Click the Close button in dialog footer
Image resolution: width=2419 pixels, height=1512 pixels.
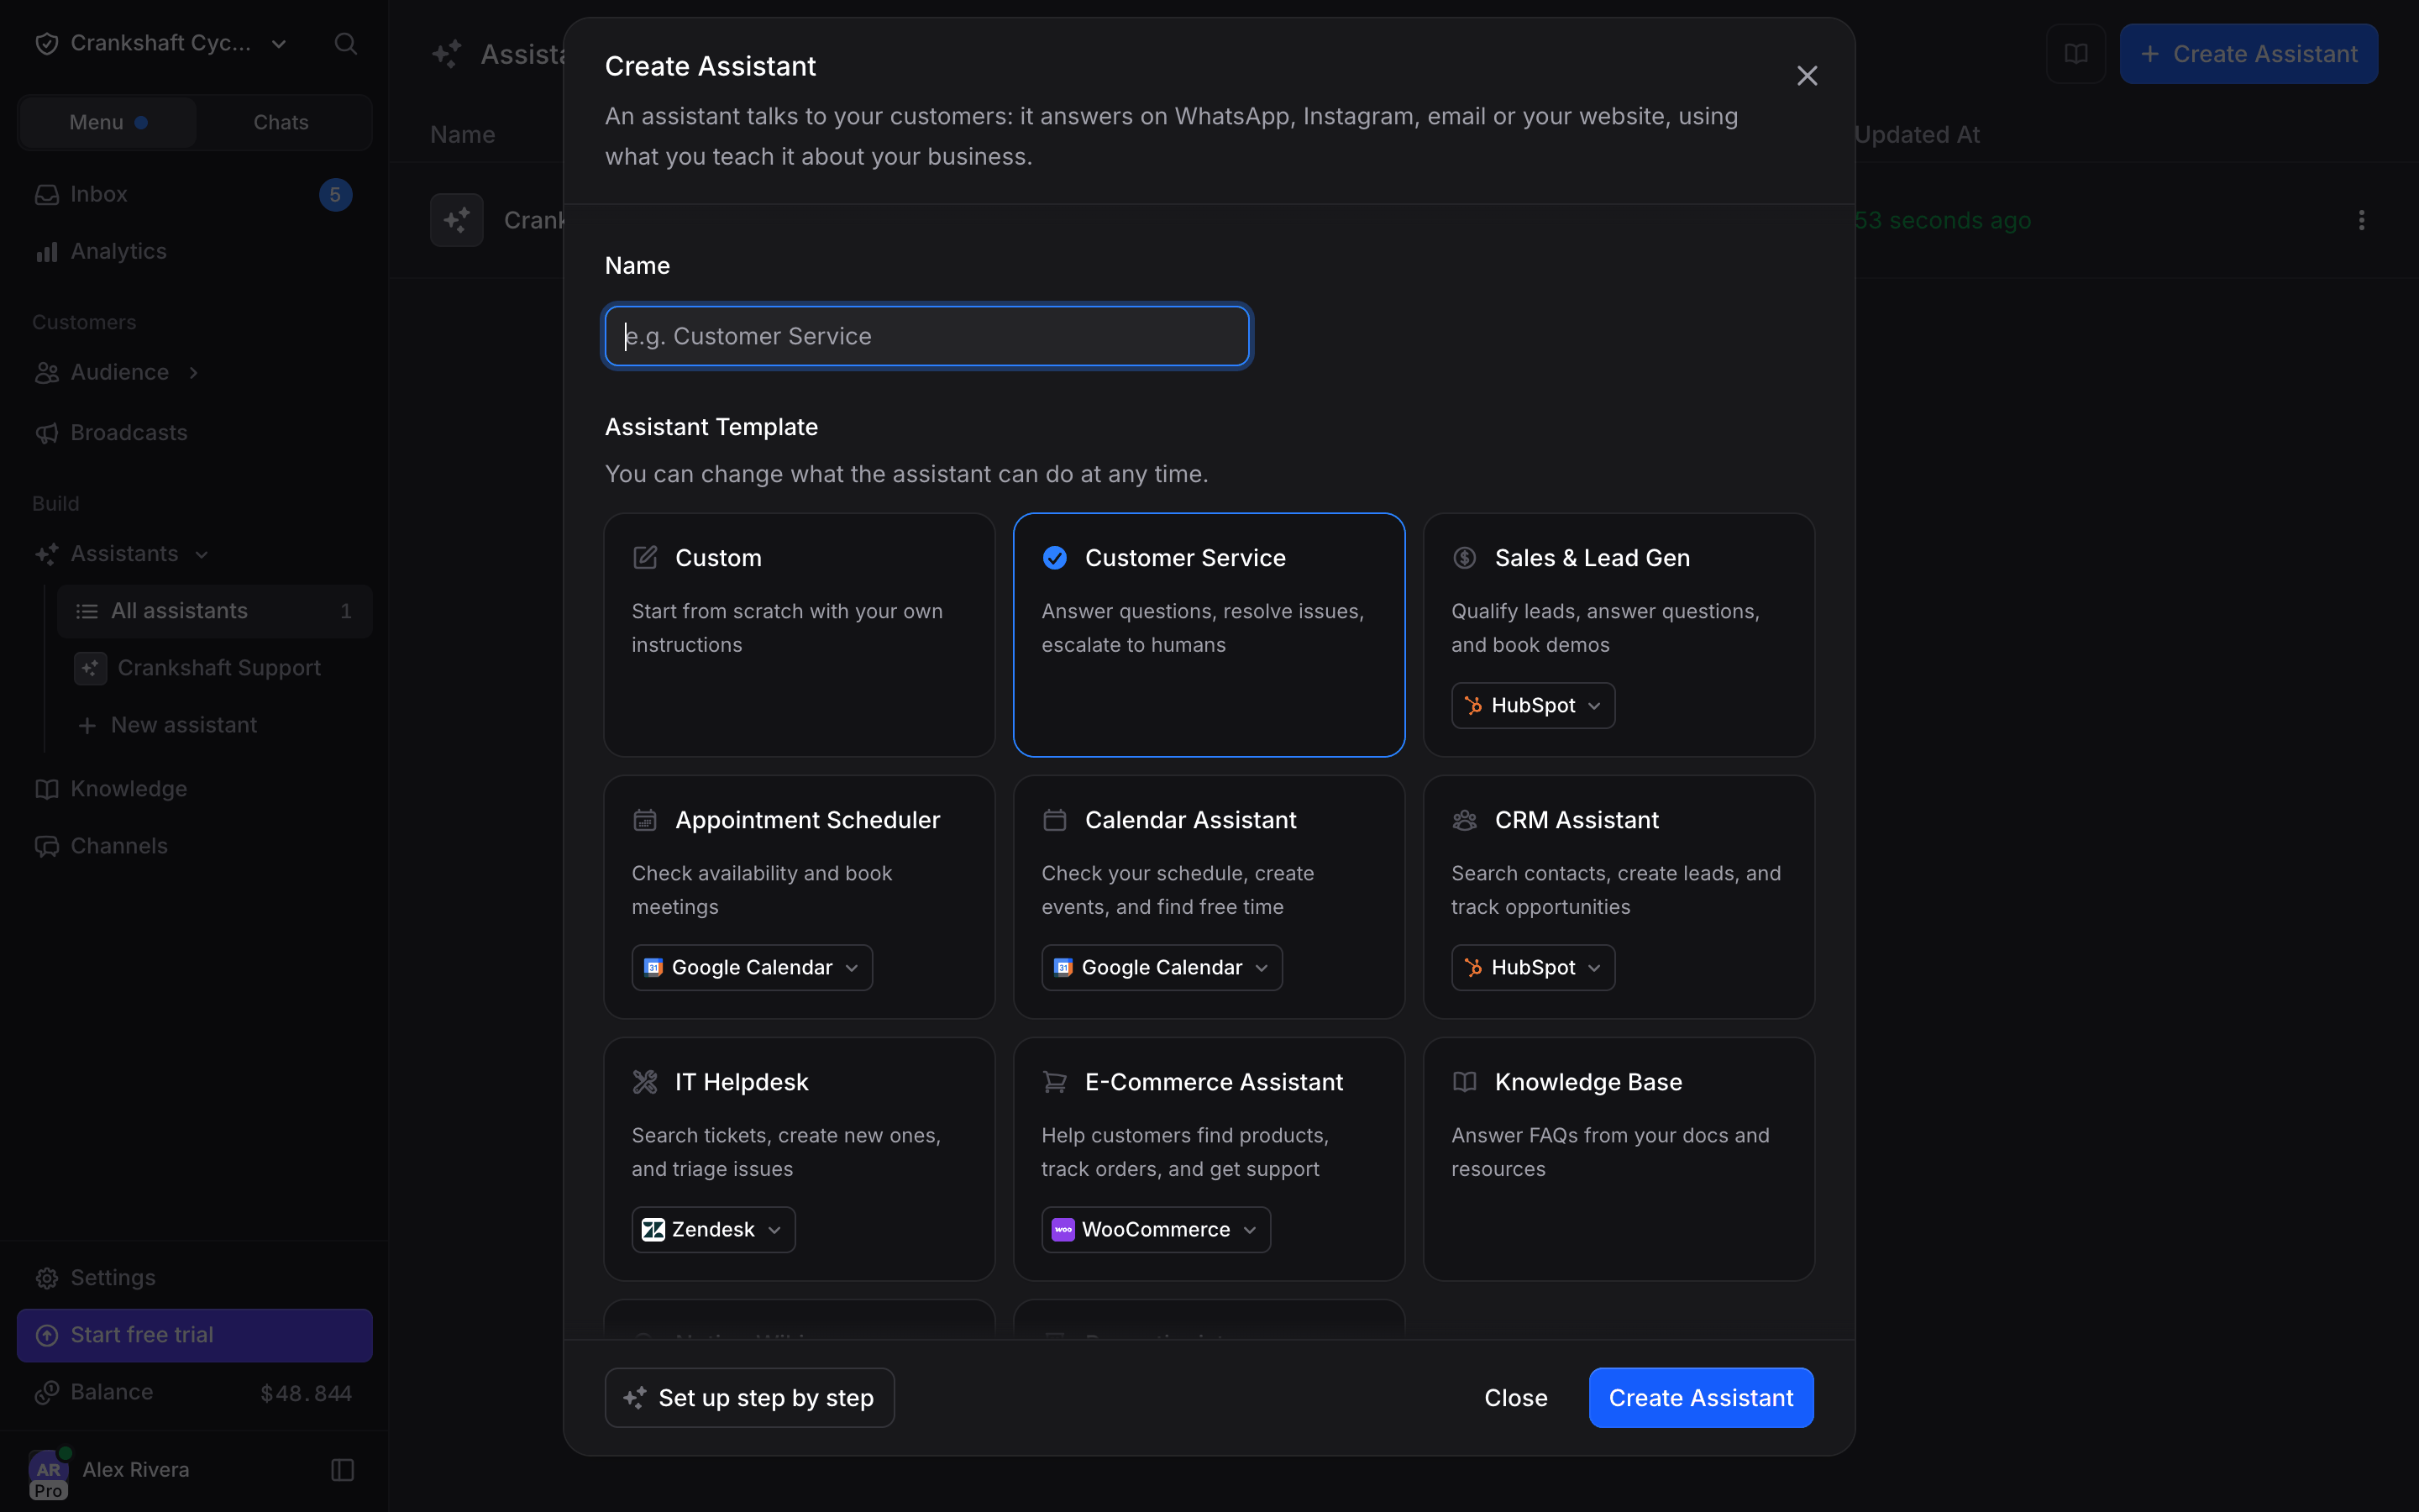tap(1515, 1398)
